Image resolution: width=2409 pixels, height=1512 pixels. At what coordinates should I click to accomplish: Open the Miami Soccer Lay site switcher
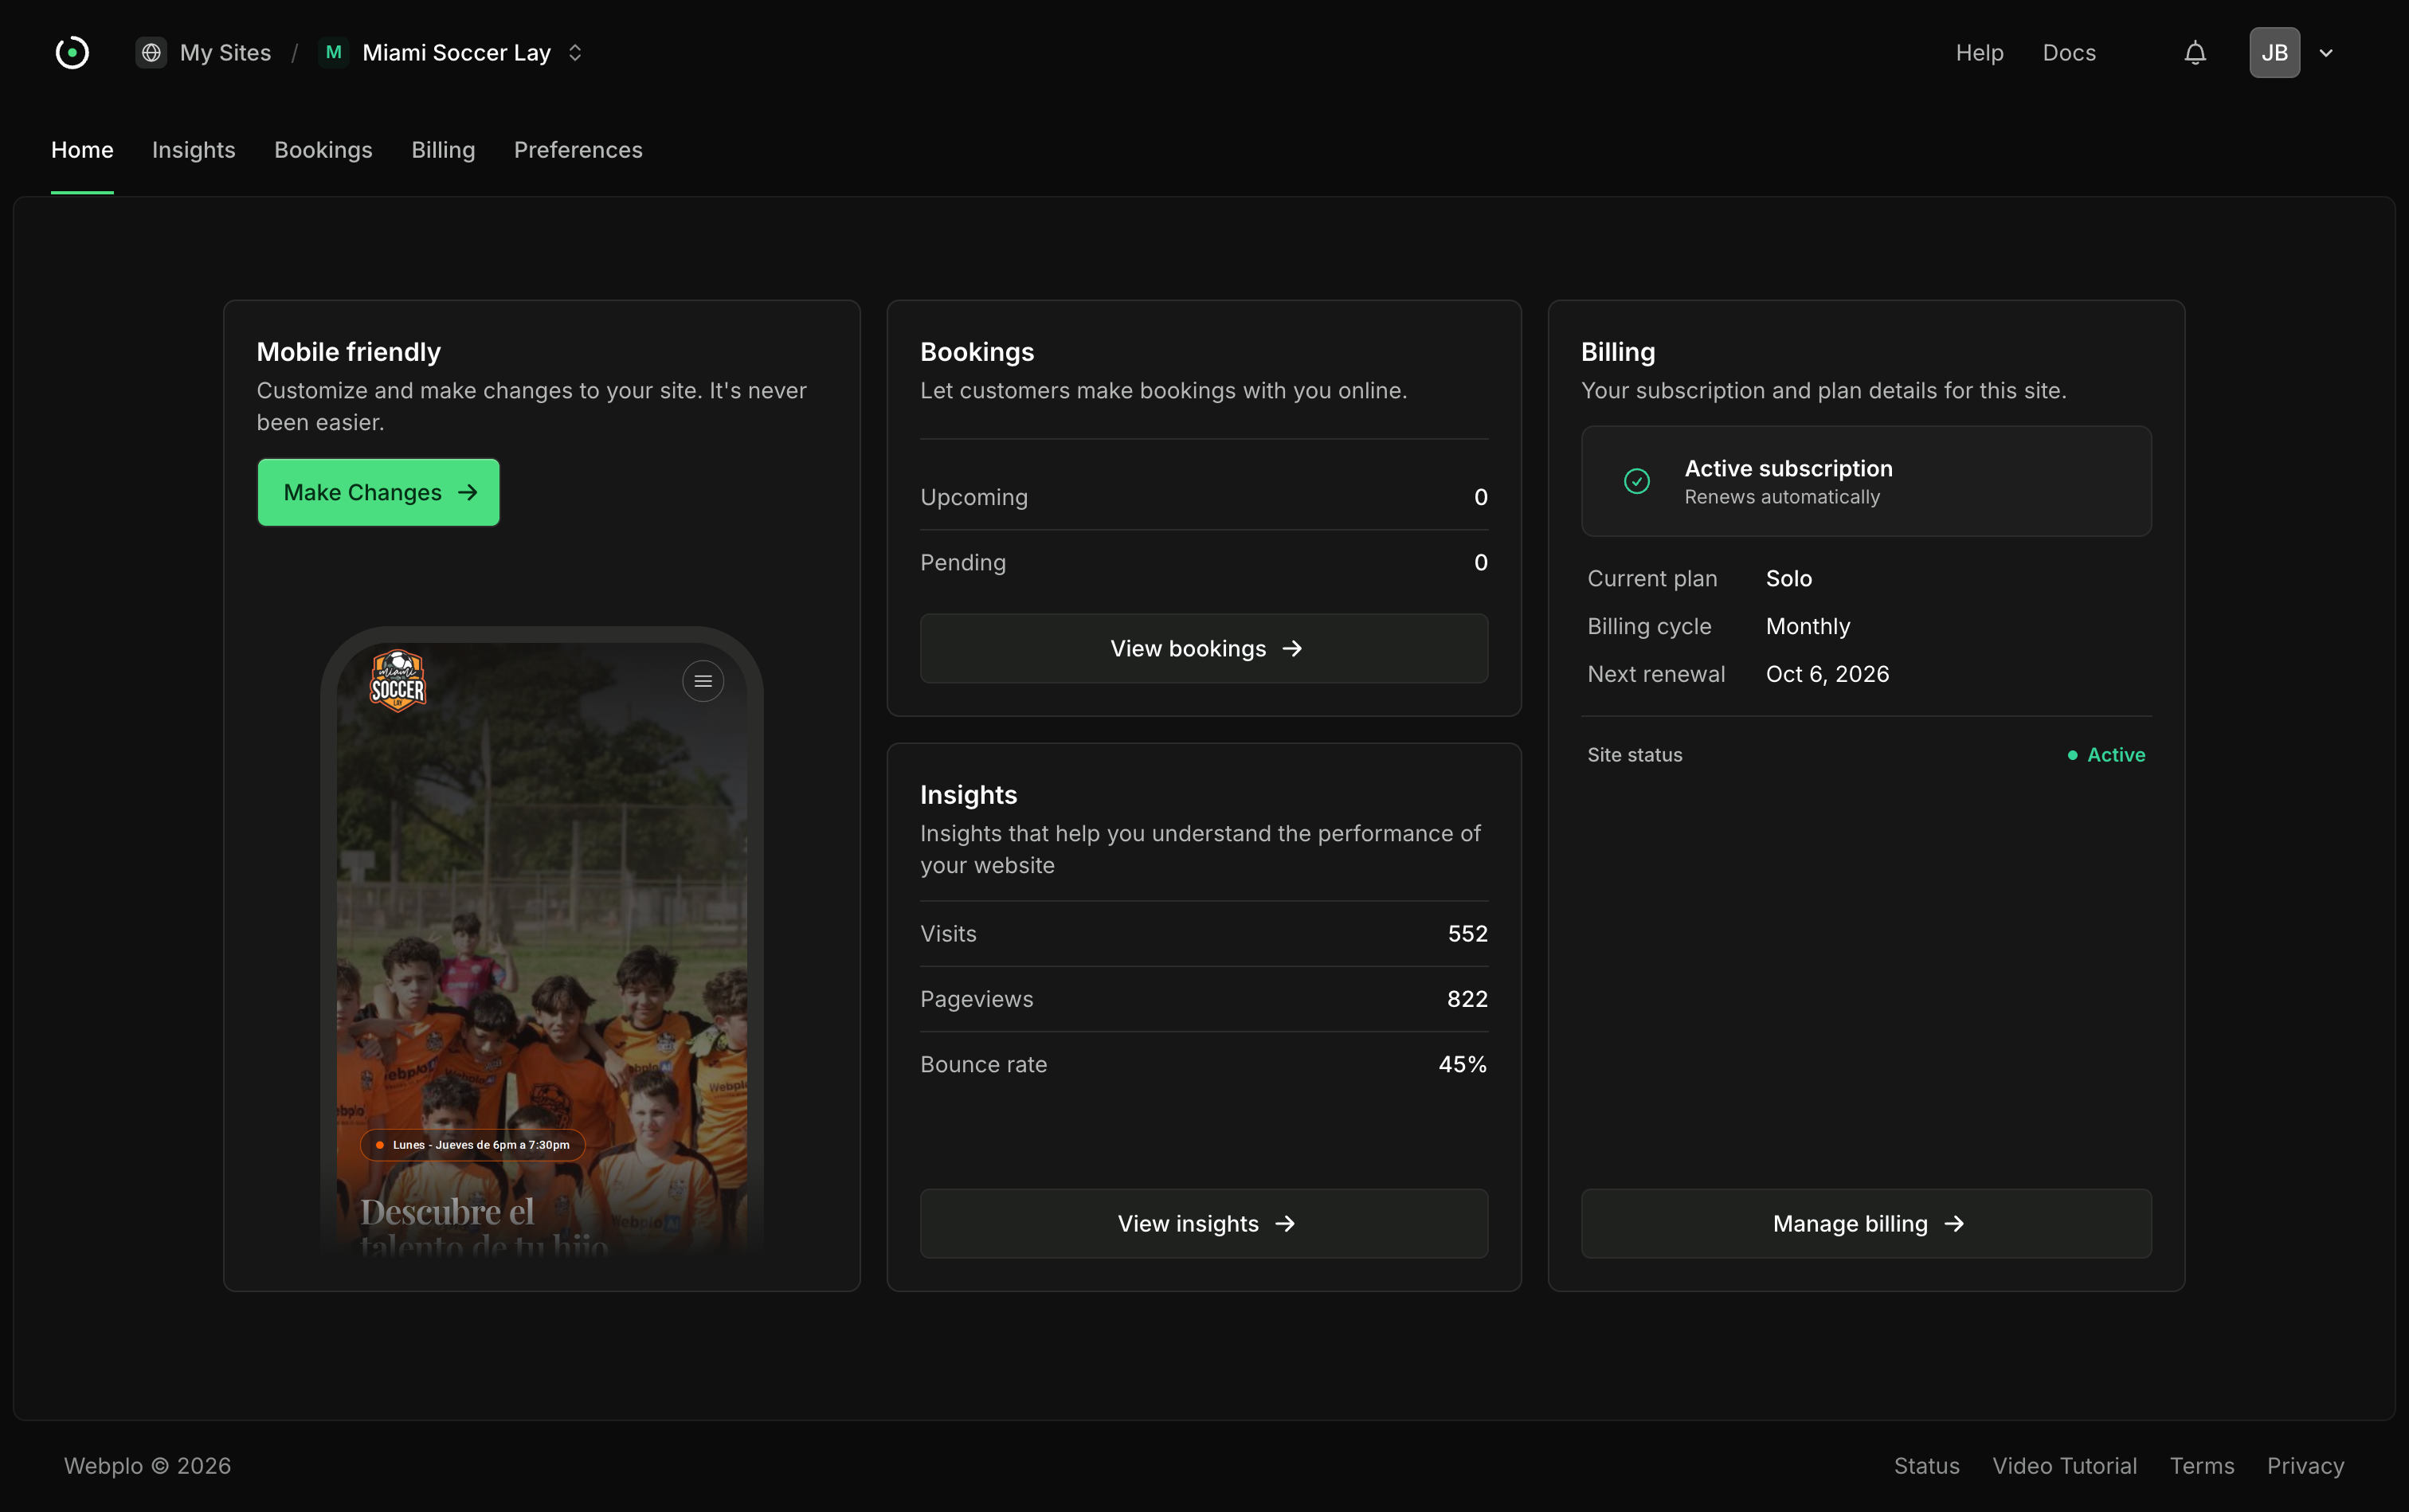click(456, 52)
